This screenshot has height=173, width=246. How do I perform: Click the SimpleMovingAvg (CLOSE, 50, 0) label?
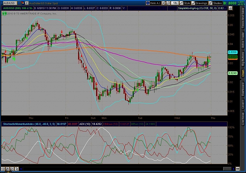pyautogui.click(x=197, y=8)
